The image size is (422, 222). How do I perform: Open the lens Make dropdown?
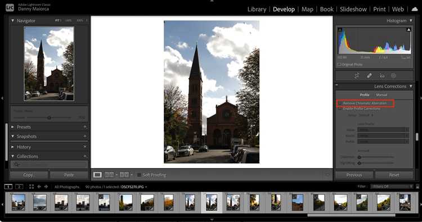point(383,130)
